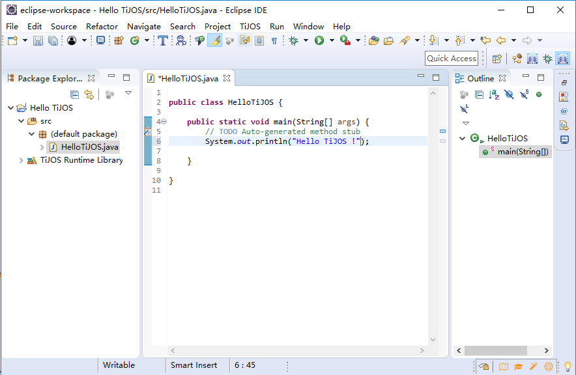The width and height of the screenshot is (576, 375).
Task: Collapse all in the Outline toolbar
Action: pos(480,94)
